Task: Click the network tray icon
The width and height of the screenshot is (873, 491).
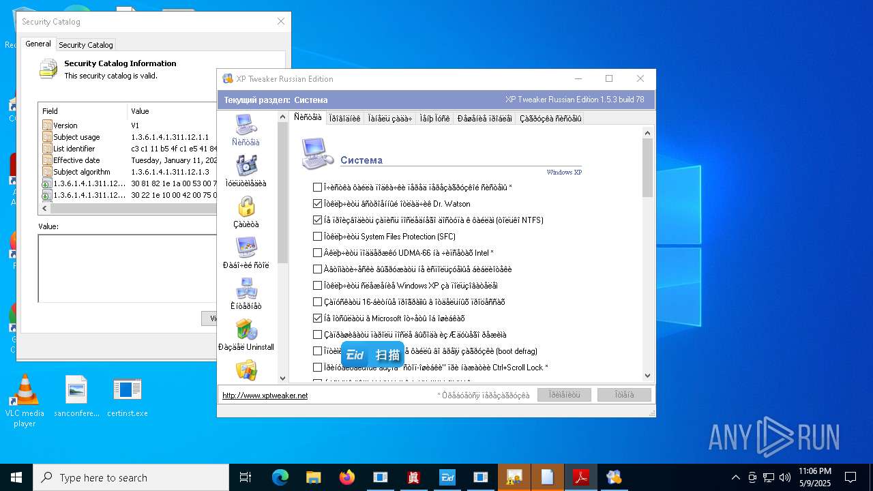Action: (769, 477)
